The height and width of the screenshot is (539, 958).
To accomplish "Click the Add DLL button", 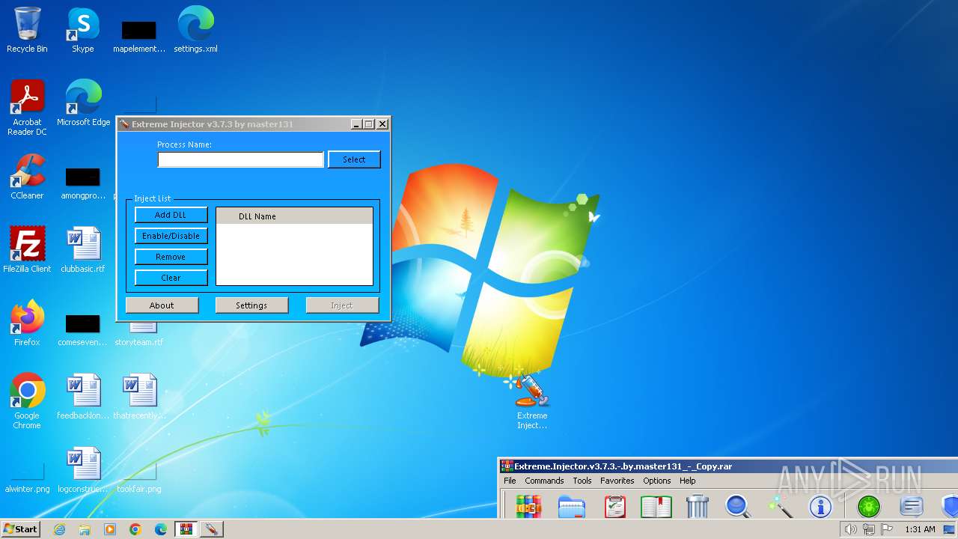I will point(171,215).
